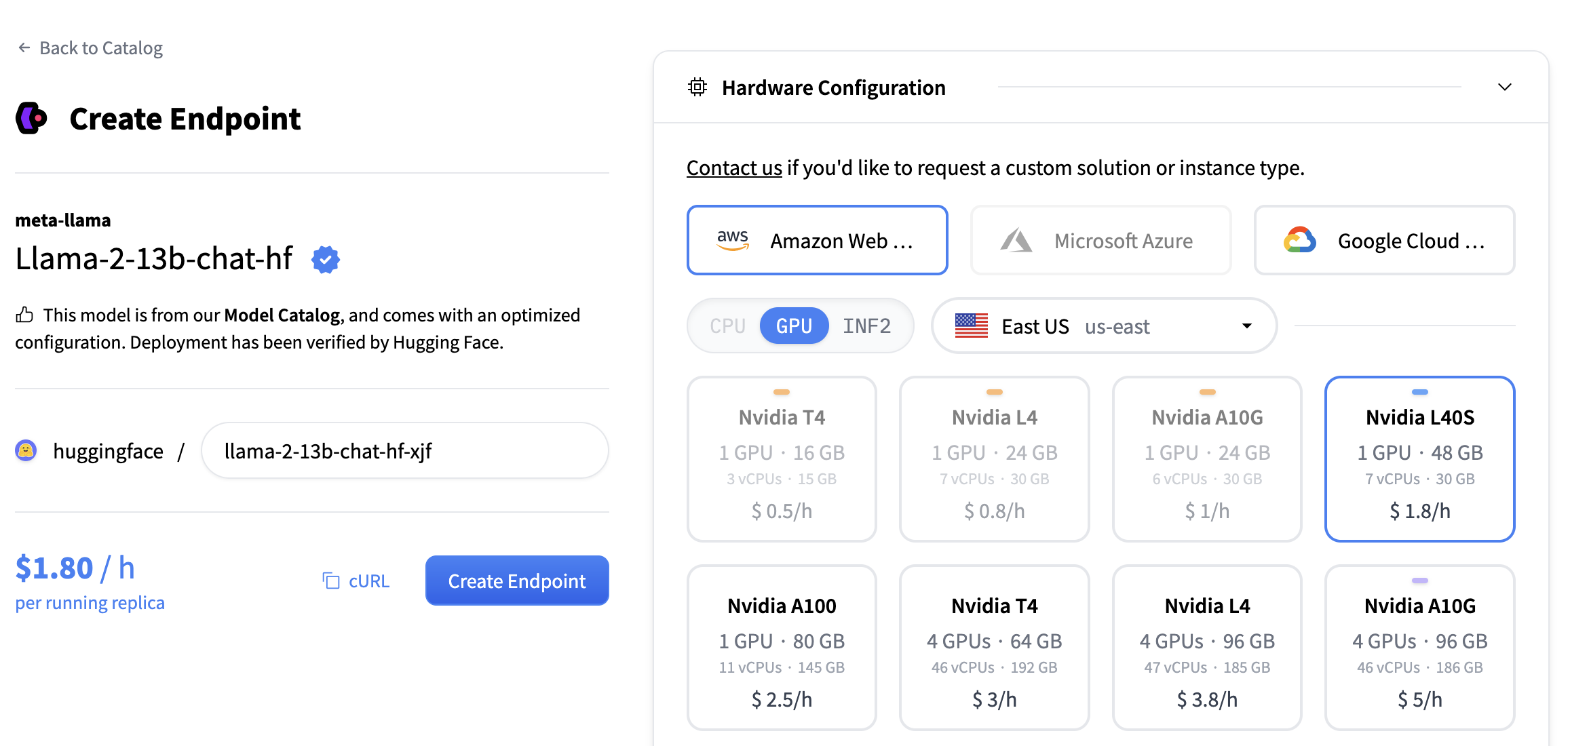Click the cURL copy icon
This screenshot has width=1570, height=746.
(x=331, y=581)
